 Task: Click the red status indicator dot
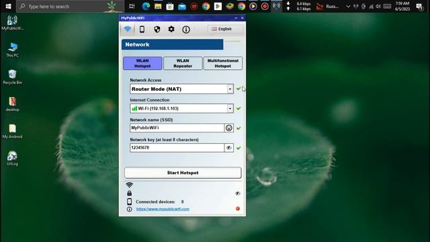(x=238, y=208)
